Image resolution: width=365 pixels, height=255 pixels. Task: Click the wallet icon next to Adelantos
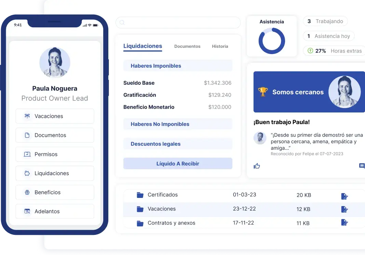[26, 211]
